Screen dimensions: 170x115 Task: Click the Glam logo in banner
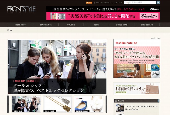pyautogui.click(x=154, y=9)
